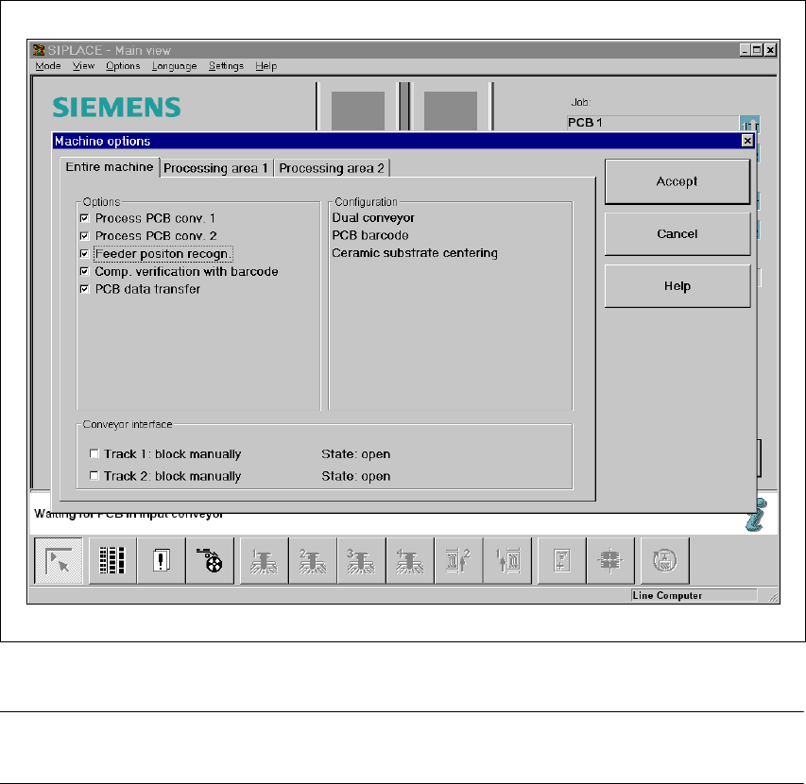Image resolution: width=806 pixels, height=784 pixels.
Task: Click the board with plus sign icon
Action: (561, 560)
